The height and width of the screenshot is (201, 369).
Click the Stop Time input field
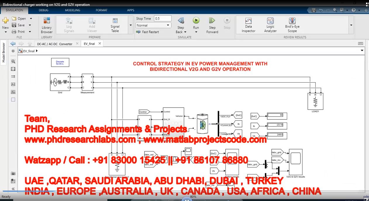coord(163,18)
